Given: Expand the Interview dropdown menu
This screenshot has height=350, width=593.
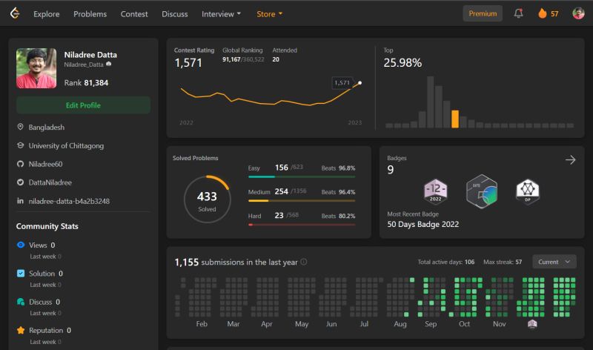Looking at the screenshot, I should pos(221,14).
